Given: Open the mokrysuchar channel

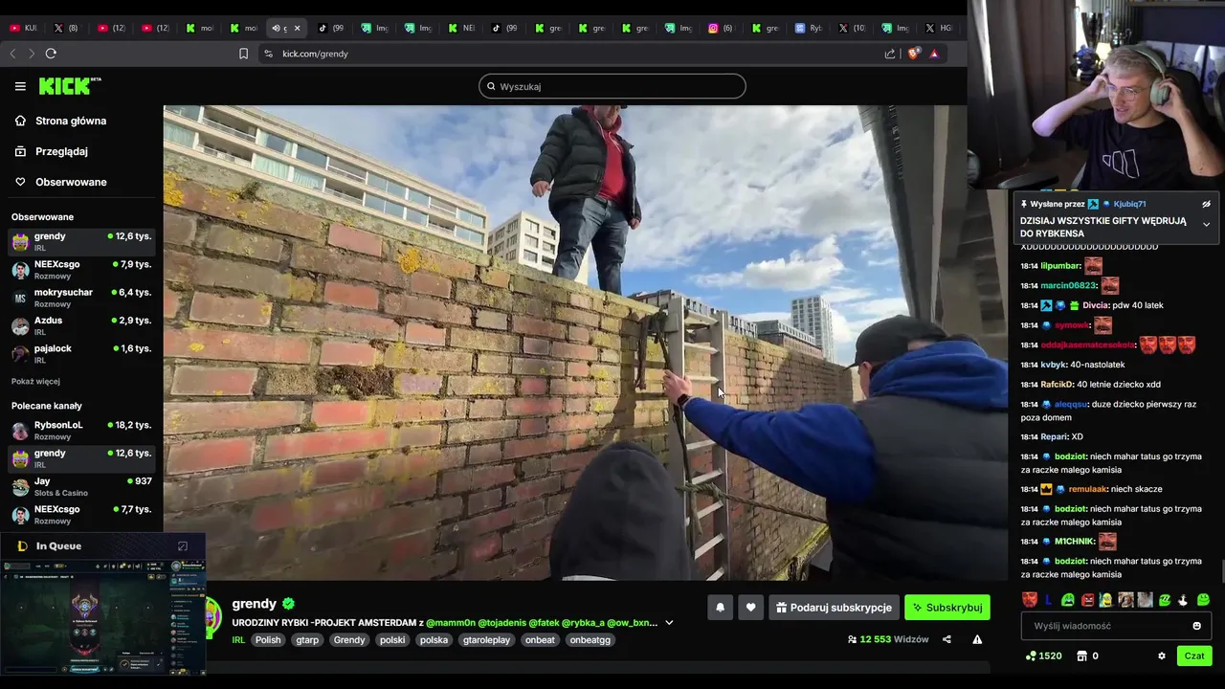Looking at the screenshot, I should (82, 298).
